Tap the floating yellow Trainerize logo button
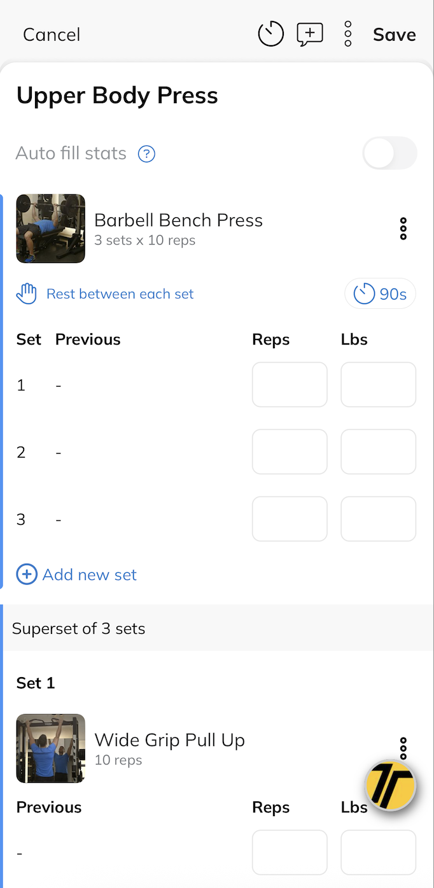This screenshot has width=434, height=888. [390, 787]
